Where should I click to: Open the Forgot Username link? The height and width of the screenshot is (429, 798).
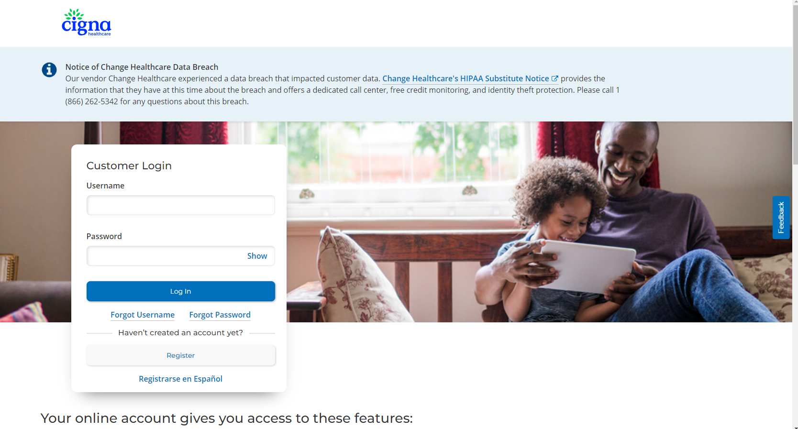143,315
